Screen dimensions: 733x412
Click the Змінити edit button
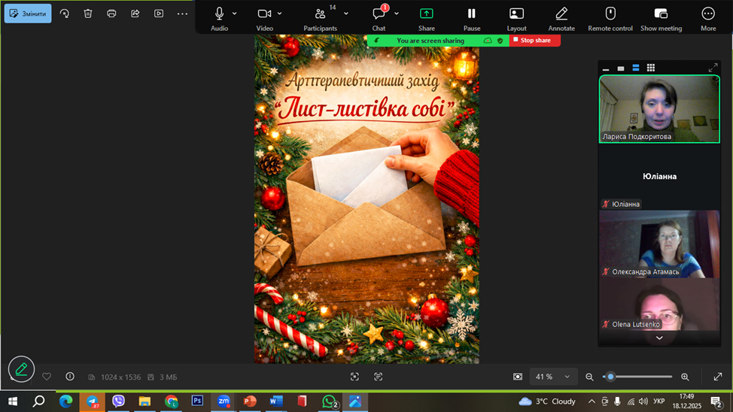(28, 14)
